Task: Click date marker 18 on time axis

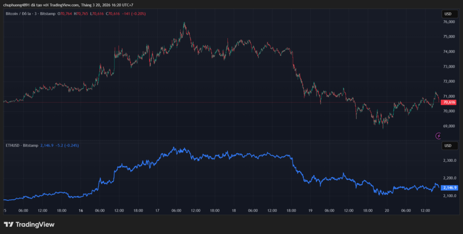Action: pos(234,210)
